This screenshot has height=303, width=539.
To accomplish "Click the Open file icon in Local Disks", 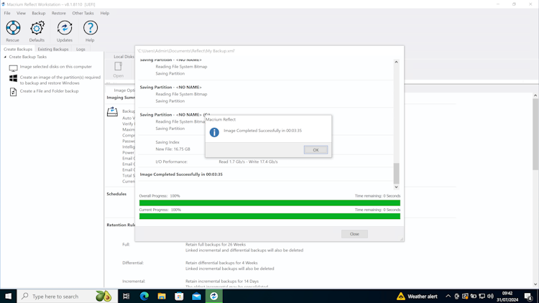I will click(x=119, y=66).
